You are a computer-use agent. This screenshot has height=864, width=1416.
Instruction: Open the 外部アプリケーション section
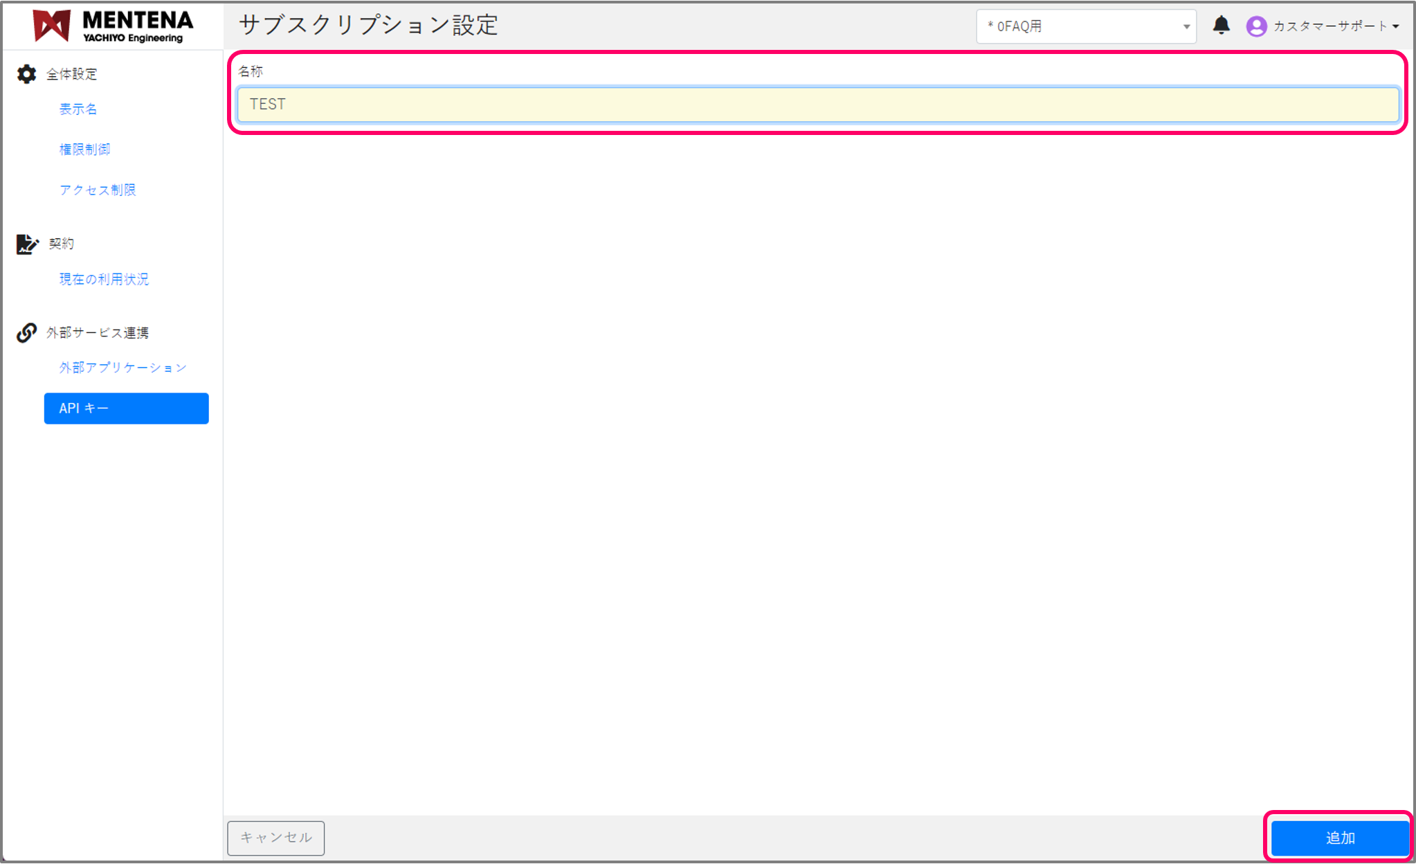pyautogui.click(x=122, y=368)
